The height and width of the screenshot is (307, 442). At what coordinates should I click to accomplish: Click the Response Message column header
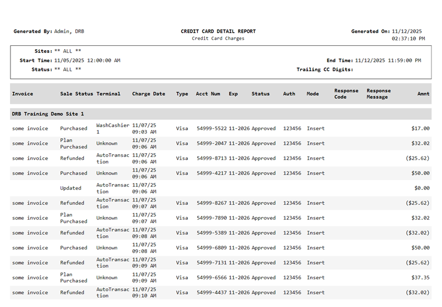pos(378,94)
